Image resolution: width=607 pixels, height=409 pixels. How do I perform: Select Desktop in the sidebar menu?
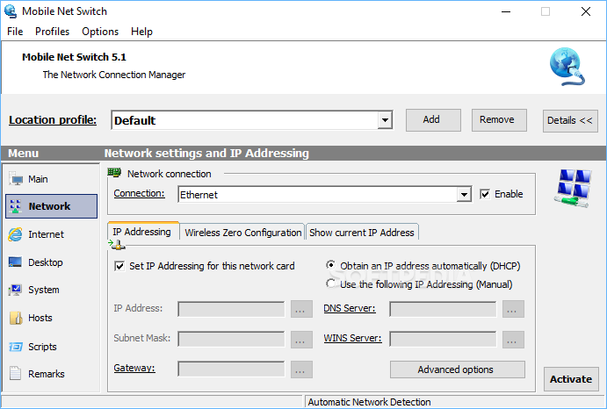[x=51, y=262]
